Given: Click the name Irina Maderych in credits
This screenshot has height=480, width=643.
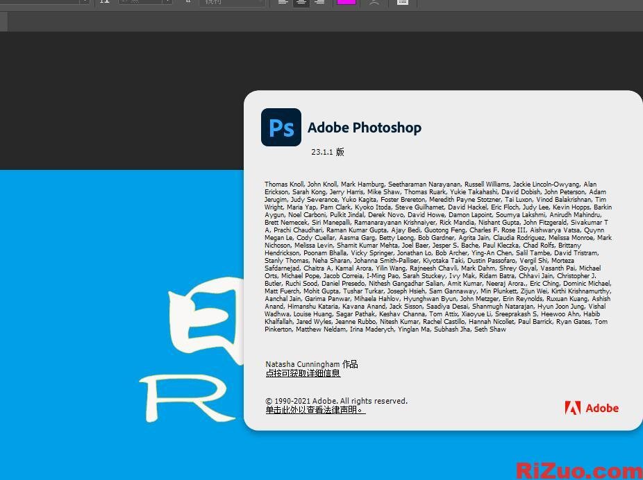Looking at the screenshot, I should click(371, 329).
